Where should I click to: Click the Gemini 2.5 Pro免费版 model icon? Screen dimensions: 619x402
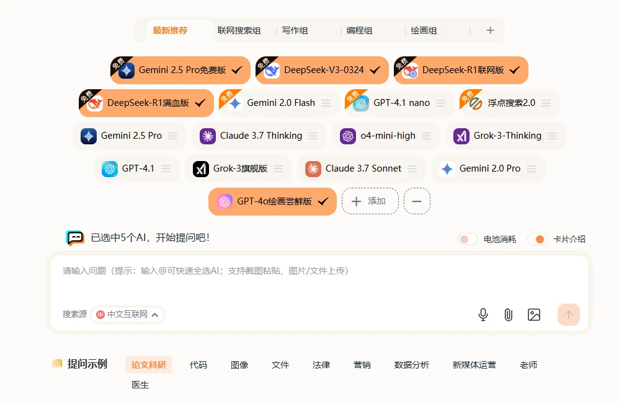click(127, 71)
